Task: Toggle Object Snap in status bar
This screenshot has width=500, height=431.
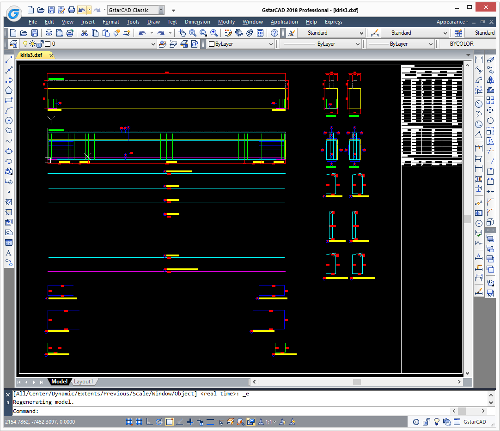Action: pos(170,422)
